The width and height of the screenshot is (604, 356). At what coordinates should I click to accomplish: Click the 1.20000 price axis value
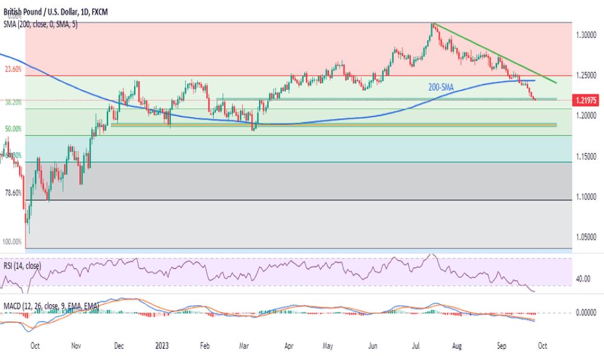[x=586, y=116]
